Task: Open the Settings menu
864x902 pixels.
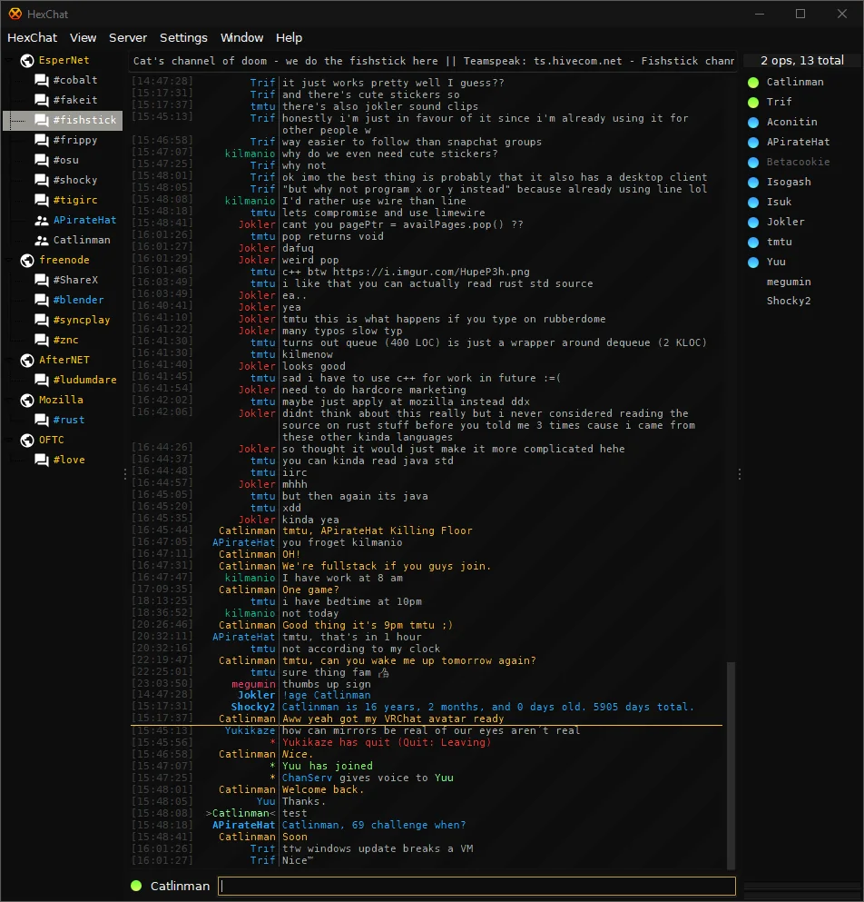Action: [x=183, y=38]
